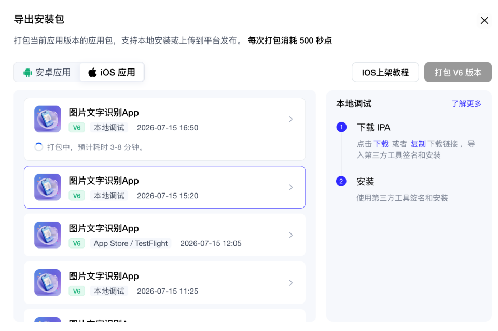Expand the 16:50 packaging entry chevron
498x331 pixels.
point(291,119)
